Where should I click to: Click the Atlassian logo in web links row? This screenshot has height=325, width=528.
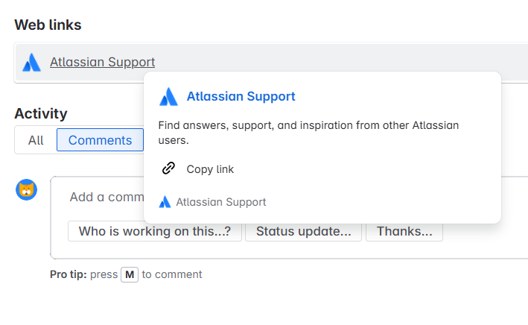click(x=32, y=63)
